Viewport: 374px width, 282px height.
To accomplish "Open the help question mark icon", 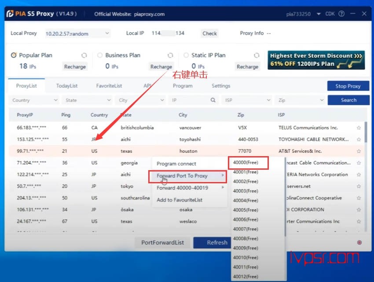I will click(x=341, y=14).
